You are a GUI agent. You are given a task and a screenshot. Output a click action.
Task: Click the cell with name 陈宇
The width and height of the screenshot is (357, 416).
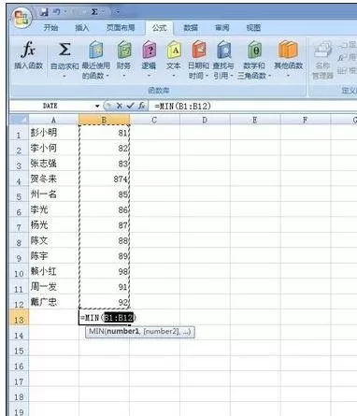pyautogui.click(x=53, y=255)
